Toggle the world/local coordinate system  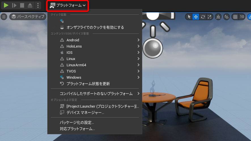click(218, 17)
